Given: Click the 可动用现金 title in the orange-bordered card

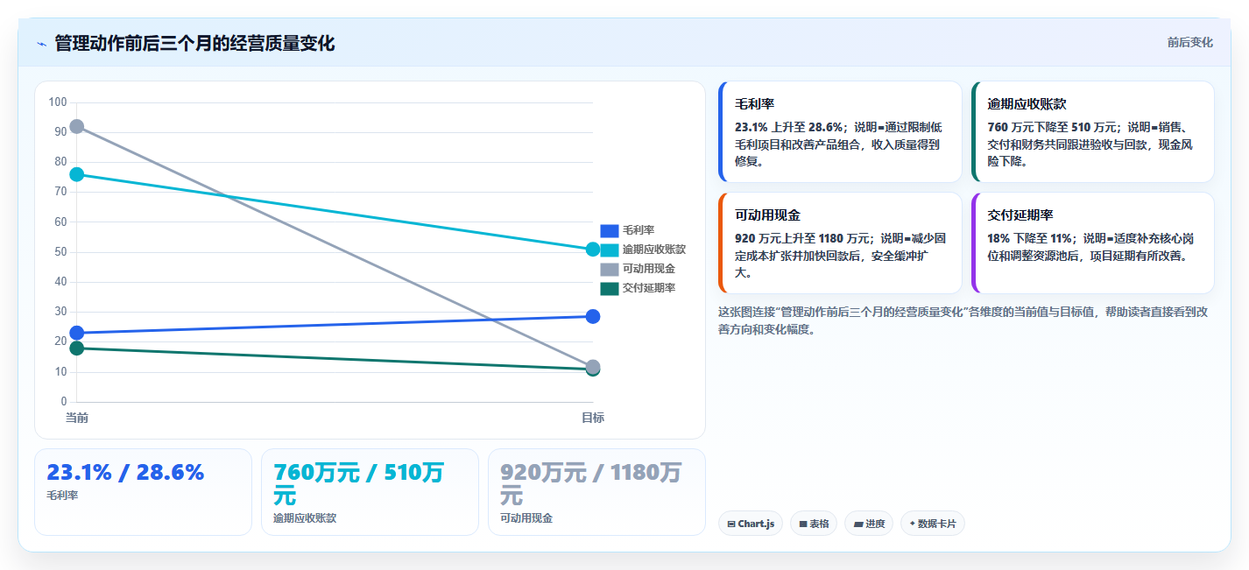Looking at the screenshot, I should tap(767, 215).
